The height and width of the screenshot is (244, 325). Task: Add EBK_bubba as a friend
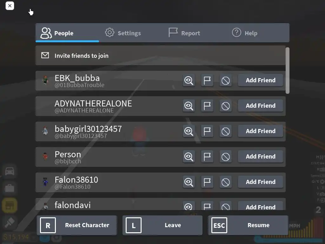(261, 80)
